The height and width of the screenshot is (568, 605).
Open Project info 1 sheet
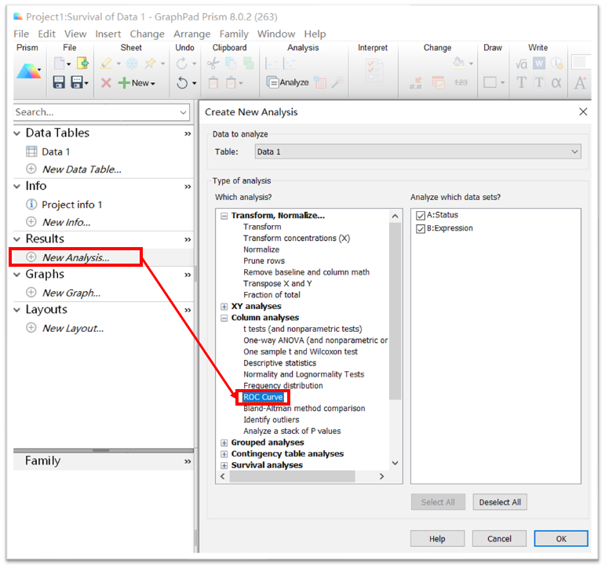pos(71,205)
